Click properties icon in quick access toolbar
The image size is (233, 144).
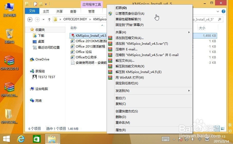(x=35, y=4)
